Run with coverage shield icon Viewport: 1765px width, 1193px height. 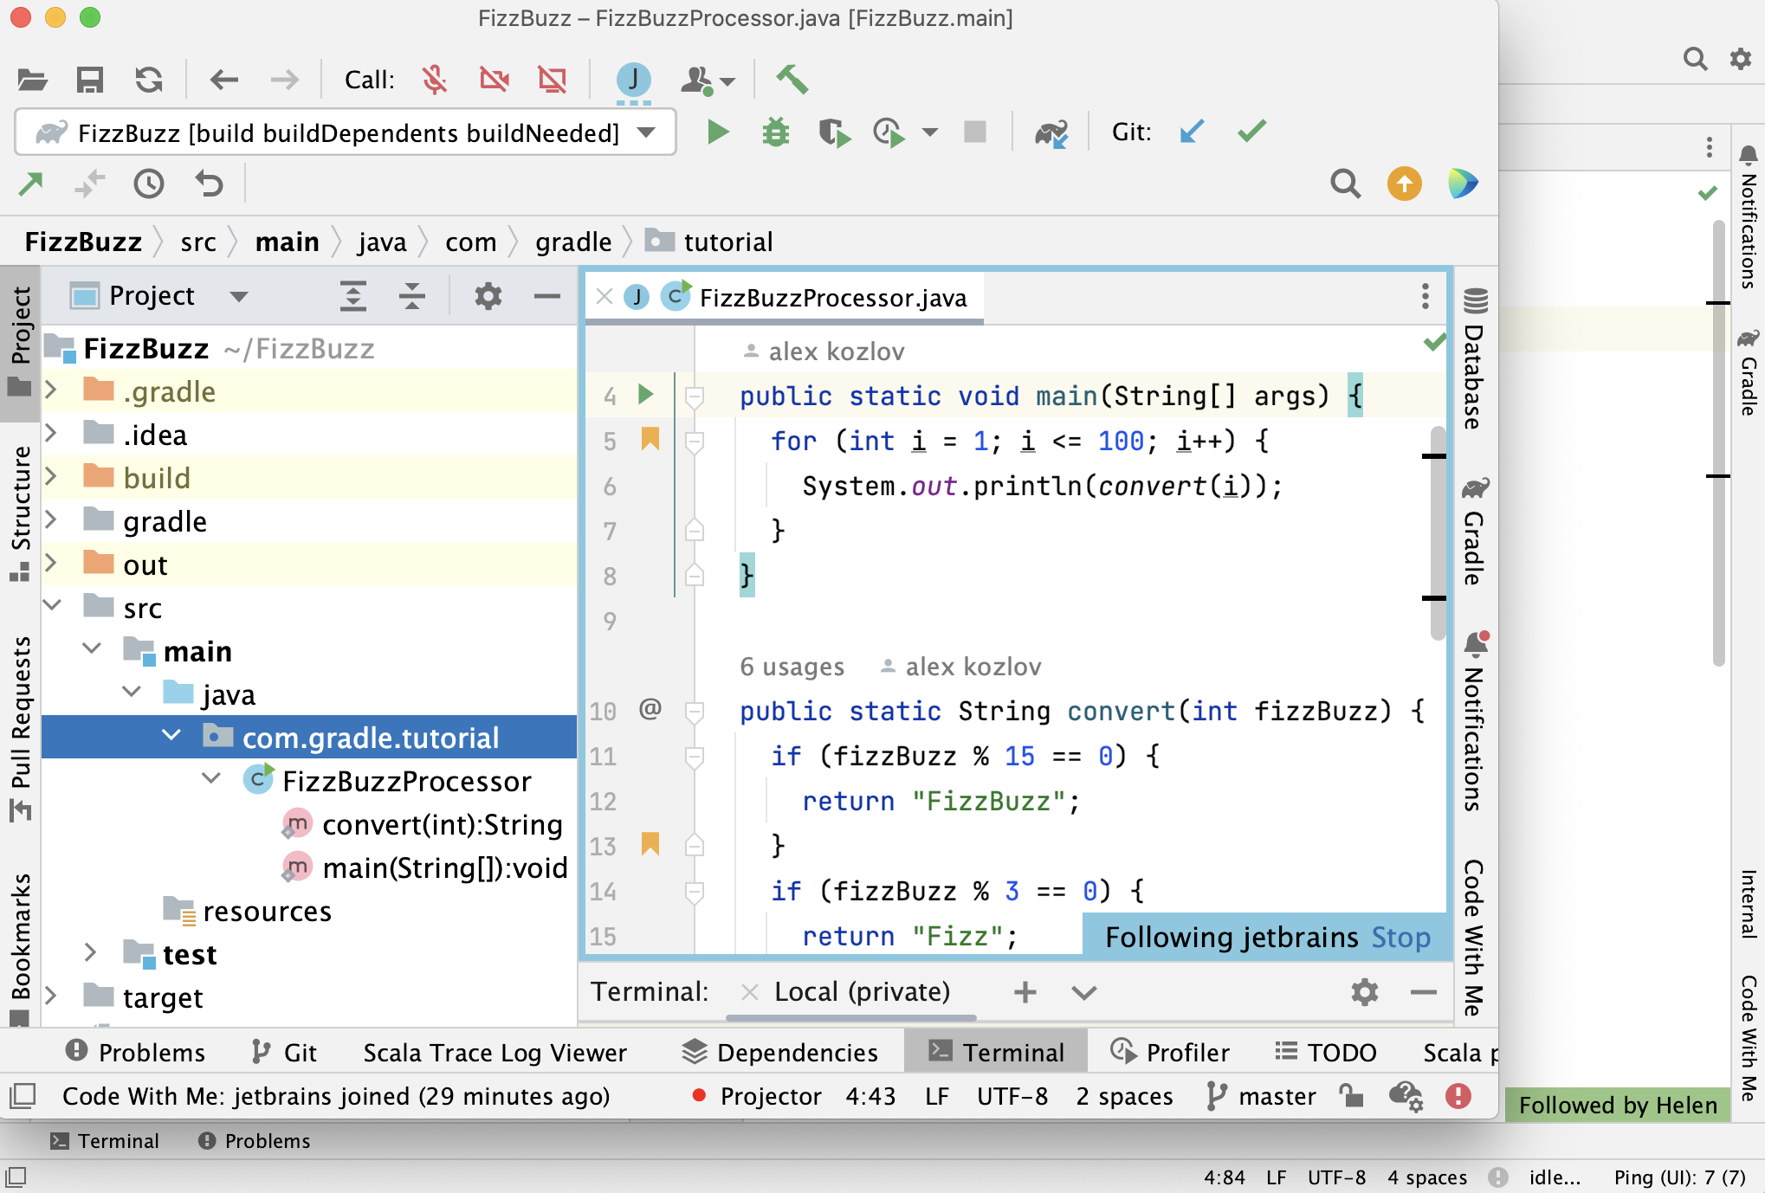point(834,132)
